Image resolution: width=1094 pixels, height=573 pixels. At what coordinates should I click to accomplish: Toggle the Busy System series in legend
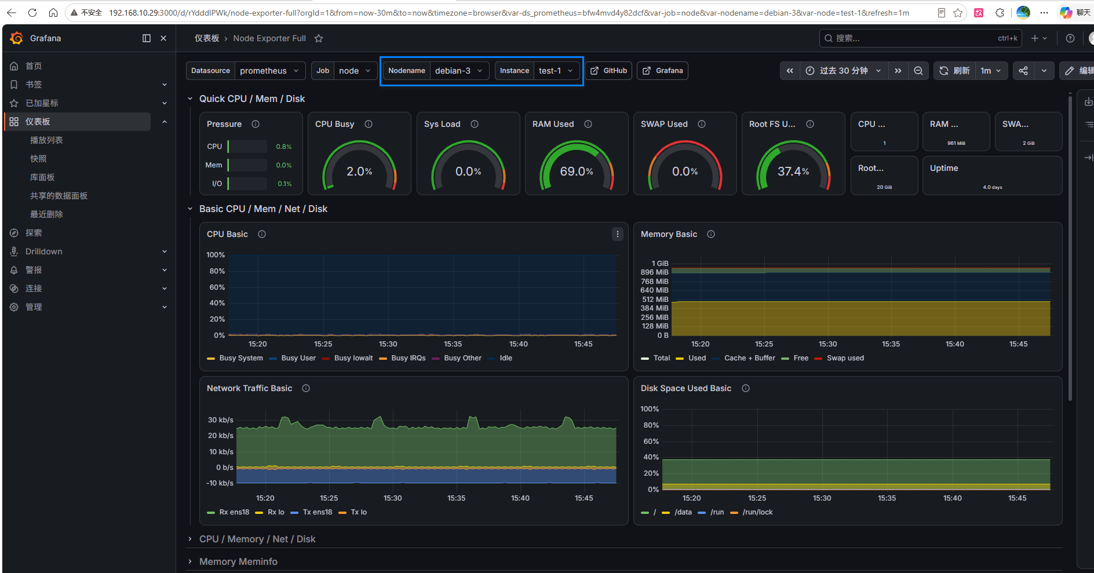tap(241, 358)
